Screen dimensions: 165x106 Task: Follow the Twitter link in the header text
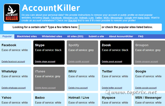tap(99, 18)
